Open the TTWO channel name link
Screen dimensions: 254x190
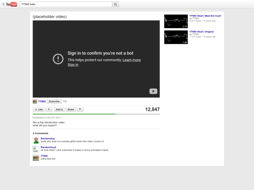click(x=42, y=101)
